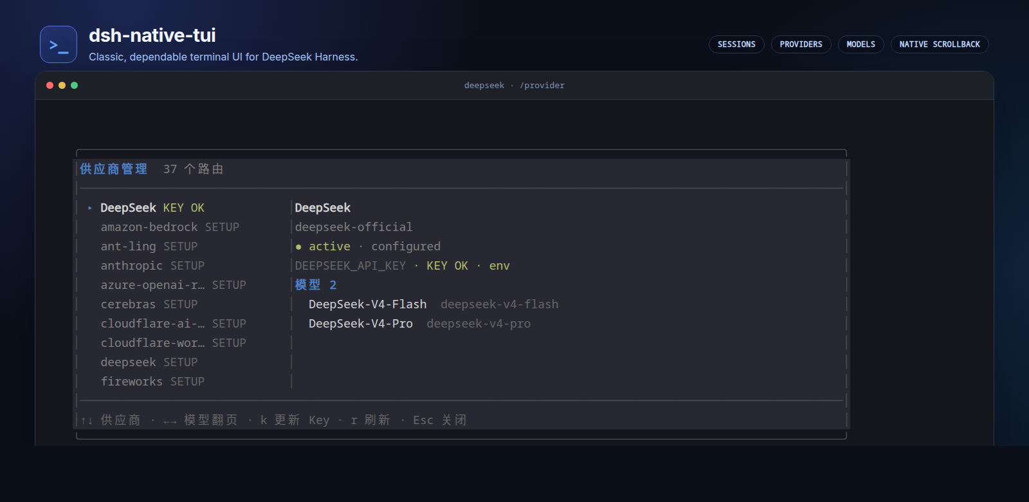Click the r 刷新 shortcut hint
The width and height of the screenshot is (1029, 502).
click(x=370, y=420)
